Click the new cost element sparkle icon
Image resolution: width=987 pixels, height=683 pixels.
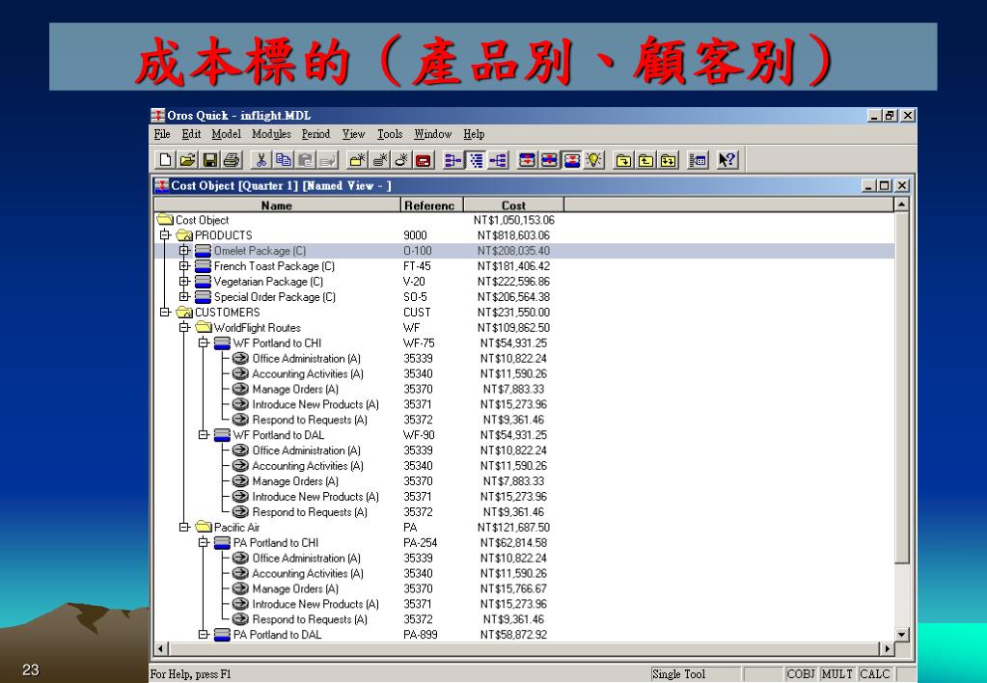click(401, 160)
